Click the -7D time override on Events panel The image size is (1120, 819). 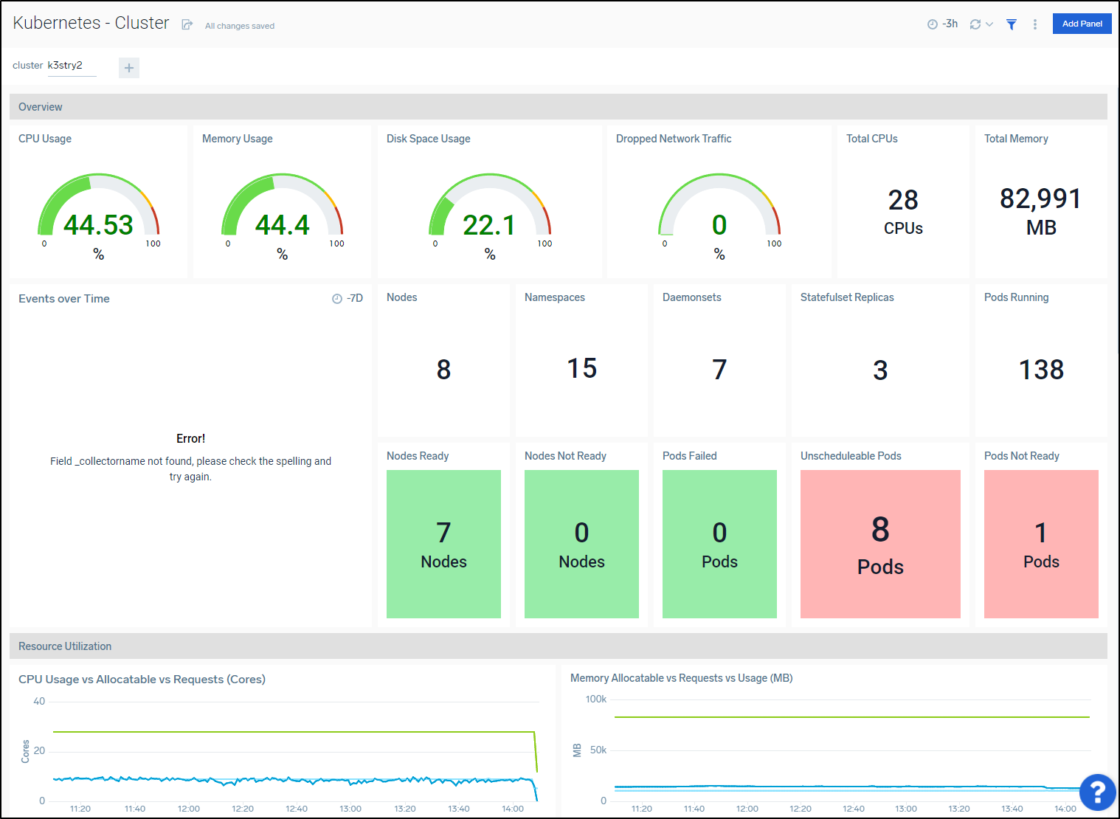click(x=348, y=299)
